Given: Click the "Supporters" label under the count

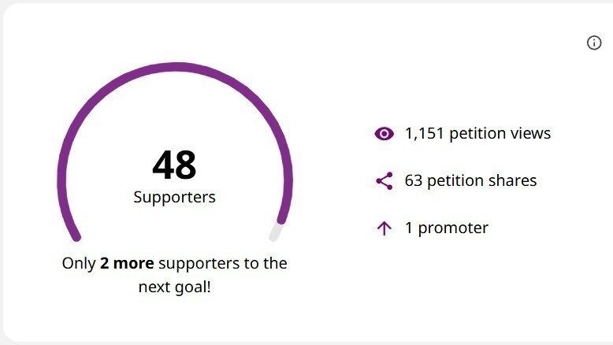Looking at the screenshot, I should [x=174, y=197].
